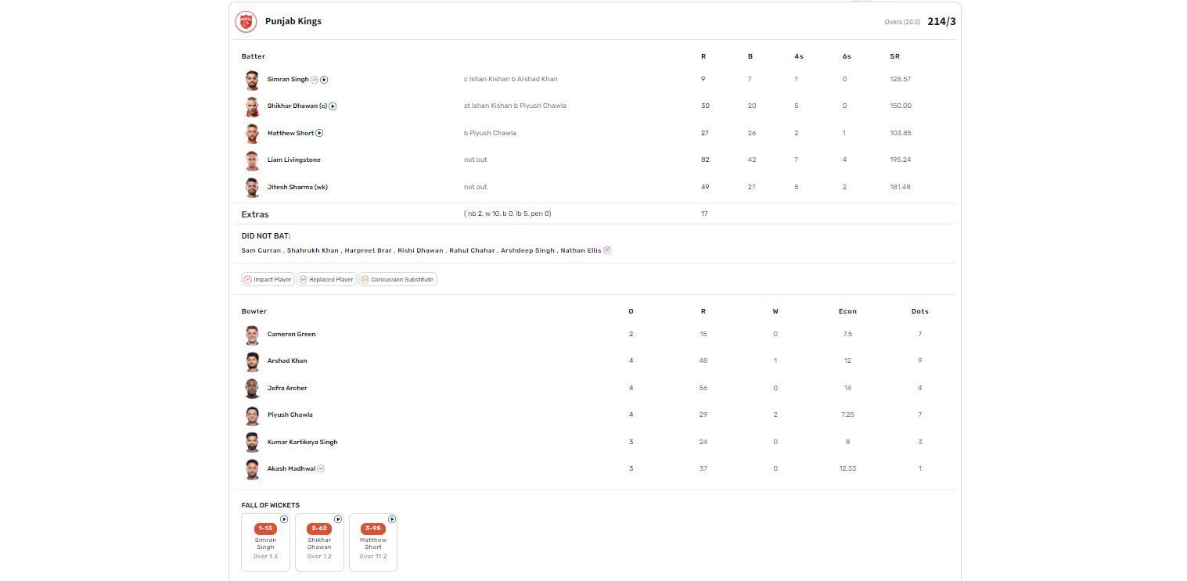Open Akash Madhwal bowler name link

(291, 468)
